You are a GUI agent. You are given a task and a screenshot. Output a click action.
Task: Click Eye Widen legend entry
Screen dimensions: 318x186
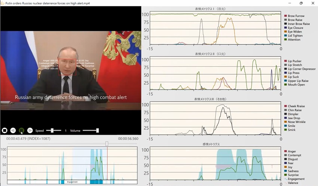point(293,32)
